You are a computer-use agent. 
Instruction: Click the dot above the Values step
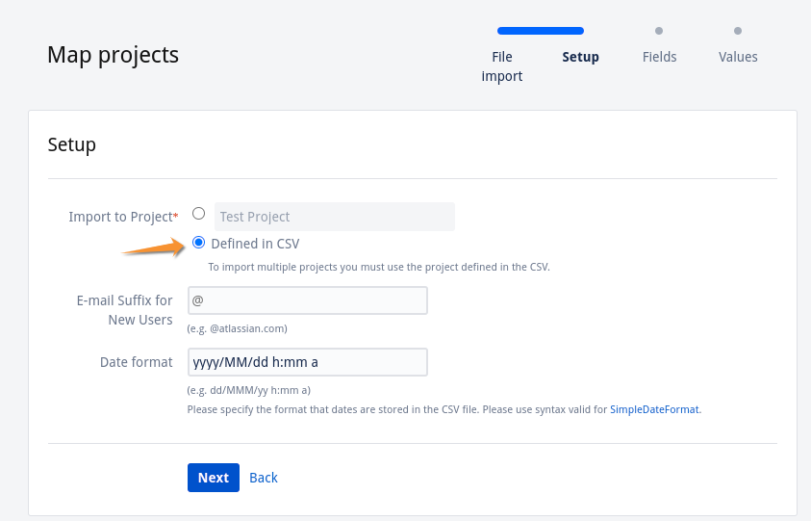click(738, 31)
